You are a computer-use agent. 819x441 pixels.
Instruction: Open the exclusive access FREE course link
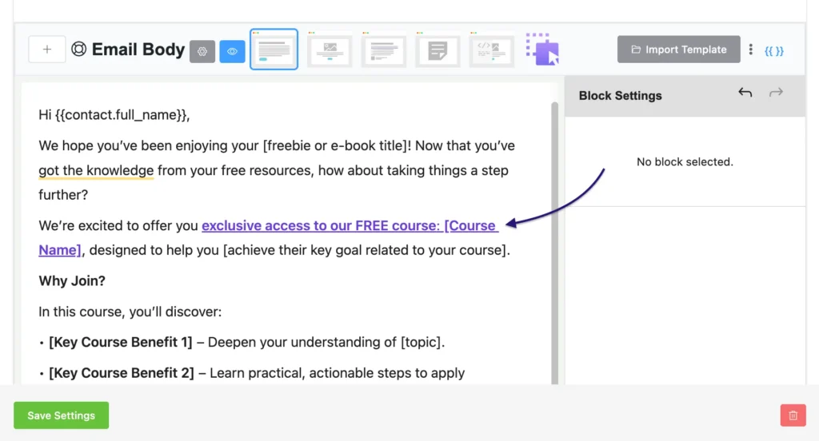click(x=350, y=225)
